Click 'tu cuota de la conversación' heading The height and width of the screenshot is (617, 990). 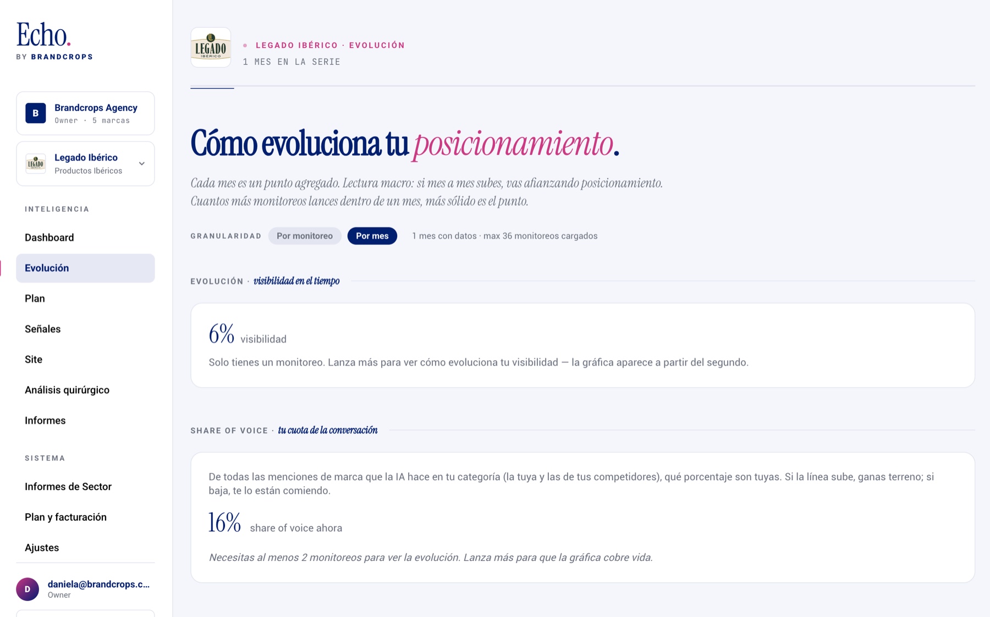328,430
